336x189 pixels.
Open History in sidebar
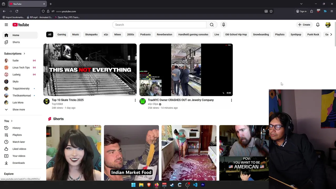(20, 128)
